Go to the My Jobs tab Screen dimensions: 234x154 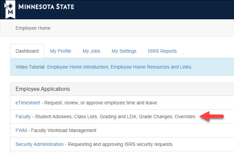point(91,51)
